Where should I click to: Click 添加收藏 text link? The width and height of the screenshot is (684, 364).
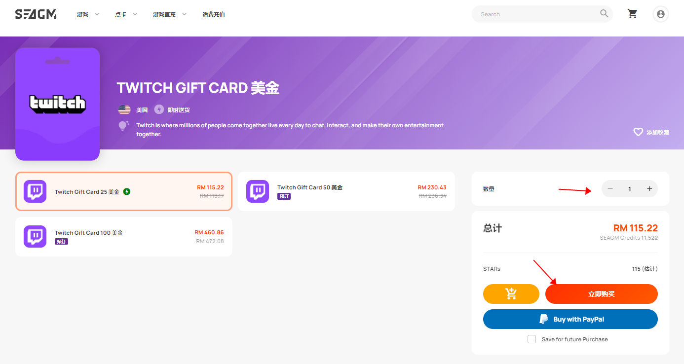pyautogui.click(x=658, y=132)
